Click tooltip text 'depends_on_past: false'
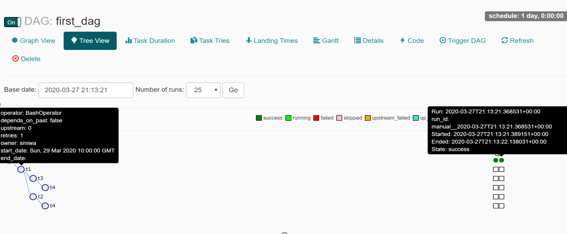Viewport: 567px width, 234px height. pos(31,120)
